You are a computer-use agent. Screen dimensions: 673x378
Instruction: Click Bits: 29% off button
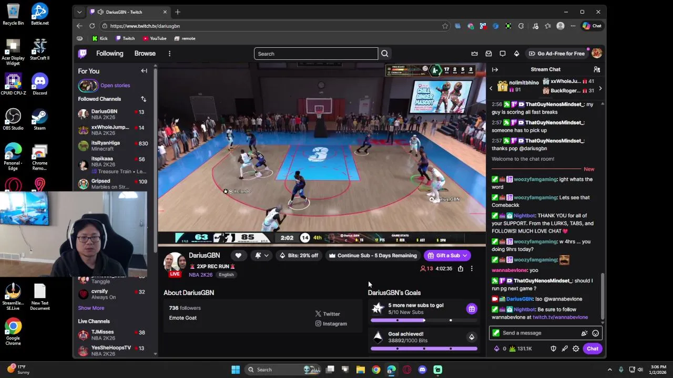(x=299, y=256)
